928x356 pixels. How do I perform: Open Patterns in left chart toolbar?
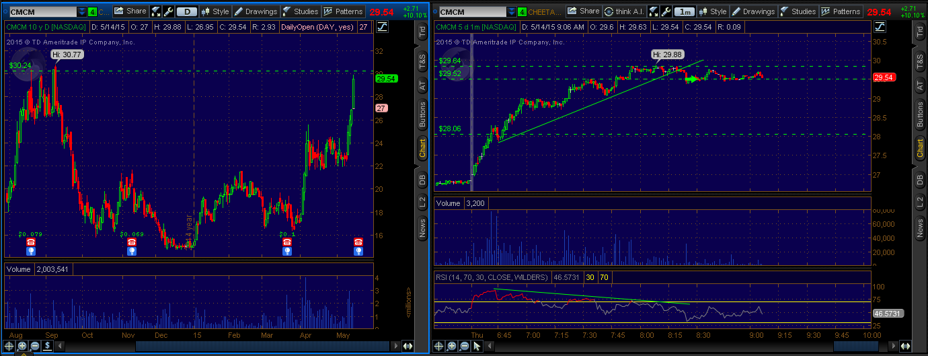[344, 11]
